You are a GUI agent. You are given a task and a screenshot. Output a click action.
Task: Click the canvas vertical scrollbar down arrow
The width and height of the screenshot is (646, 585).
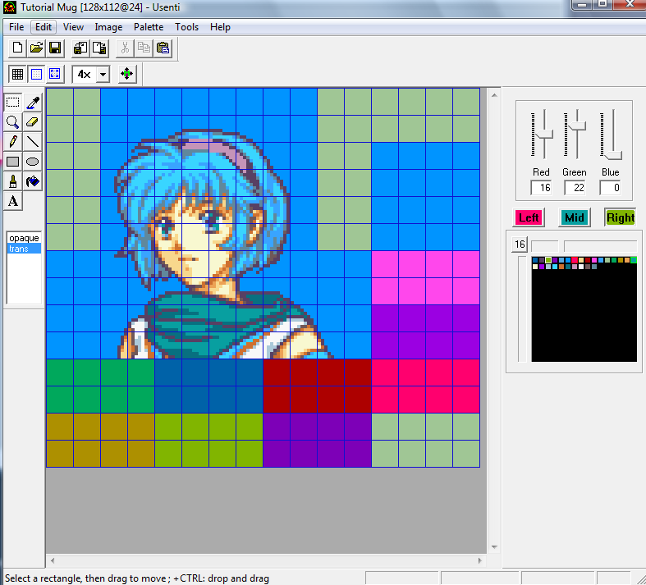pos(494,547)
